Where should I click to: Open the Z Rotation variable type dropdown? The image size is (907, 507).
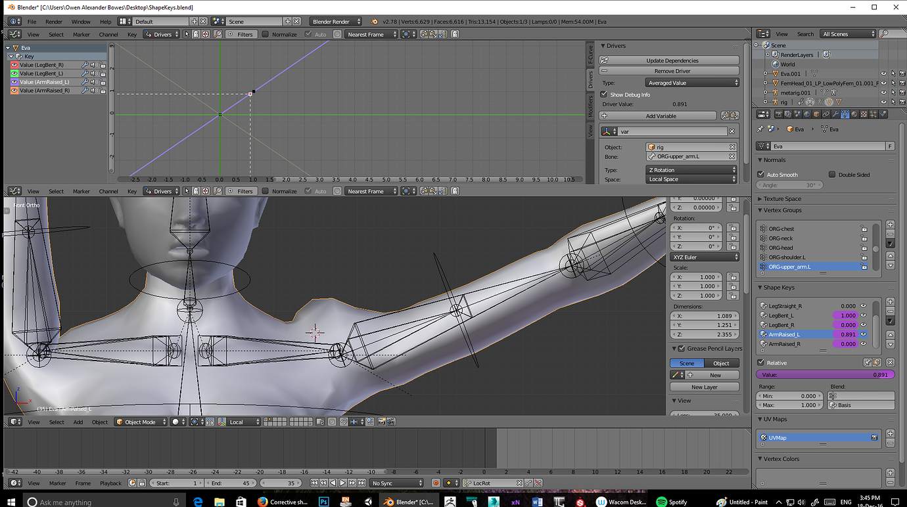(691, 170)
